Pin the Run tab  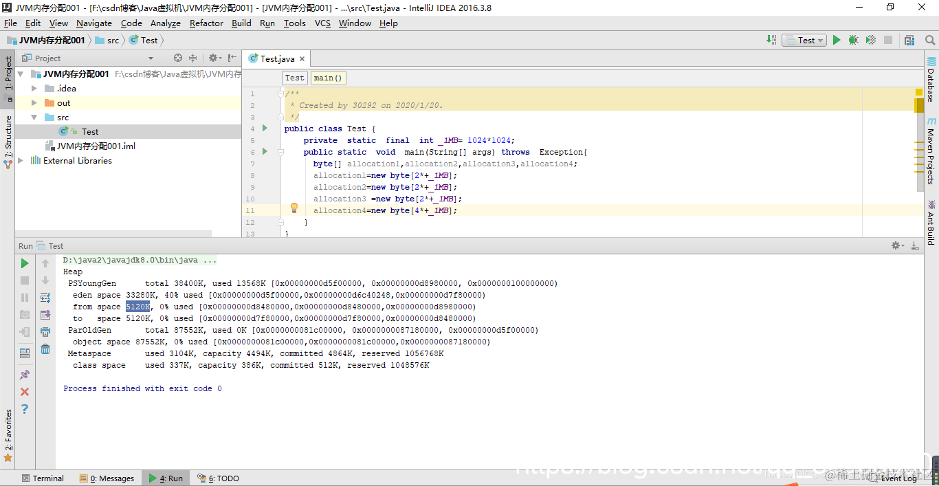pos(25,375)
